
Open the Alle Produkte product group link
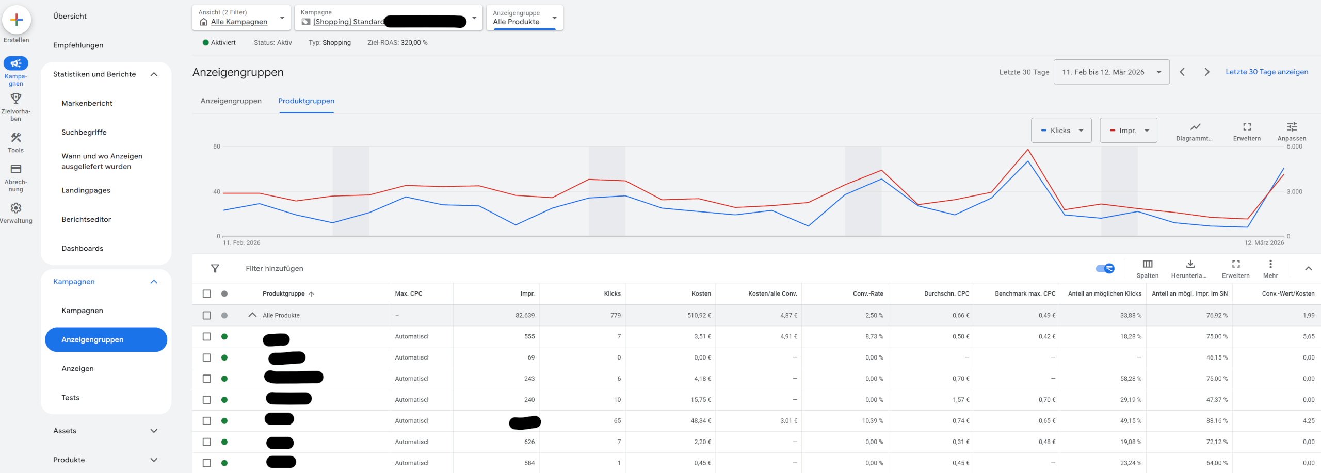click(280, 315)
